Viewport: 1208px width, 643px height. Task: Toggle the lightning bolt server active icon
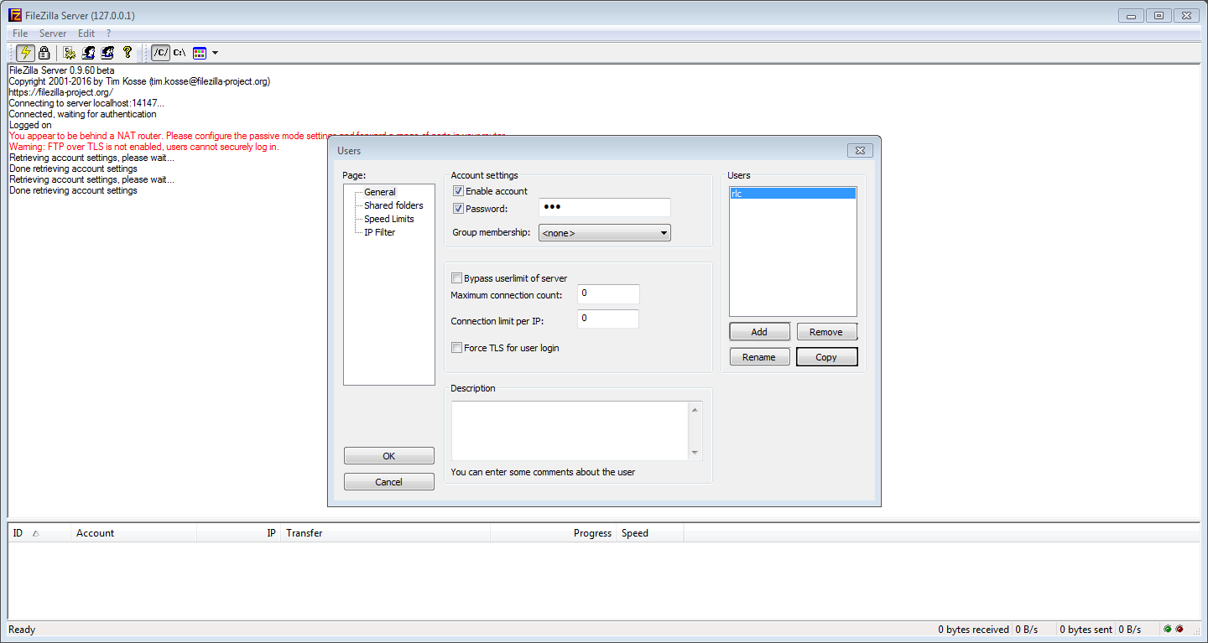25,52
